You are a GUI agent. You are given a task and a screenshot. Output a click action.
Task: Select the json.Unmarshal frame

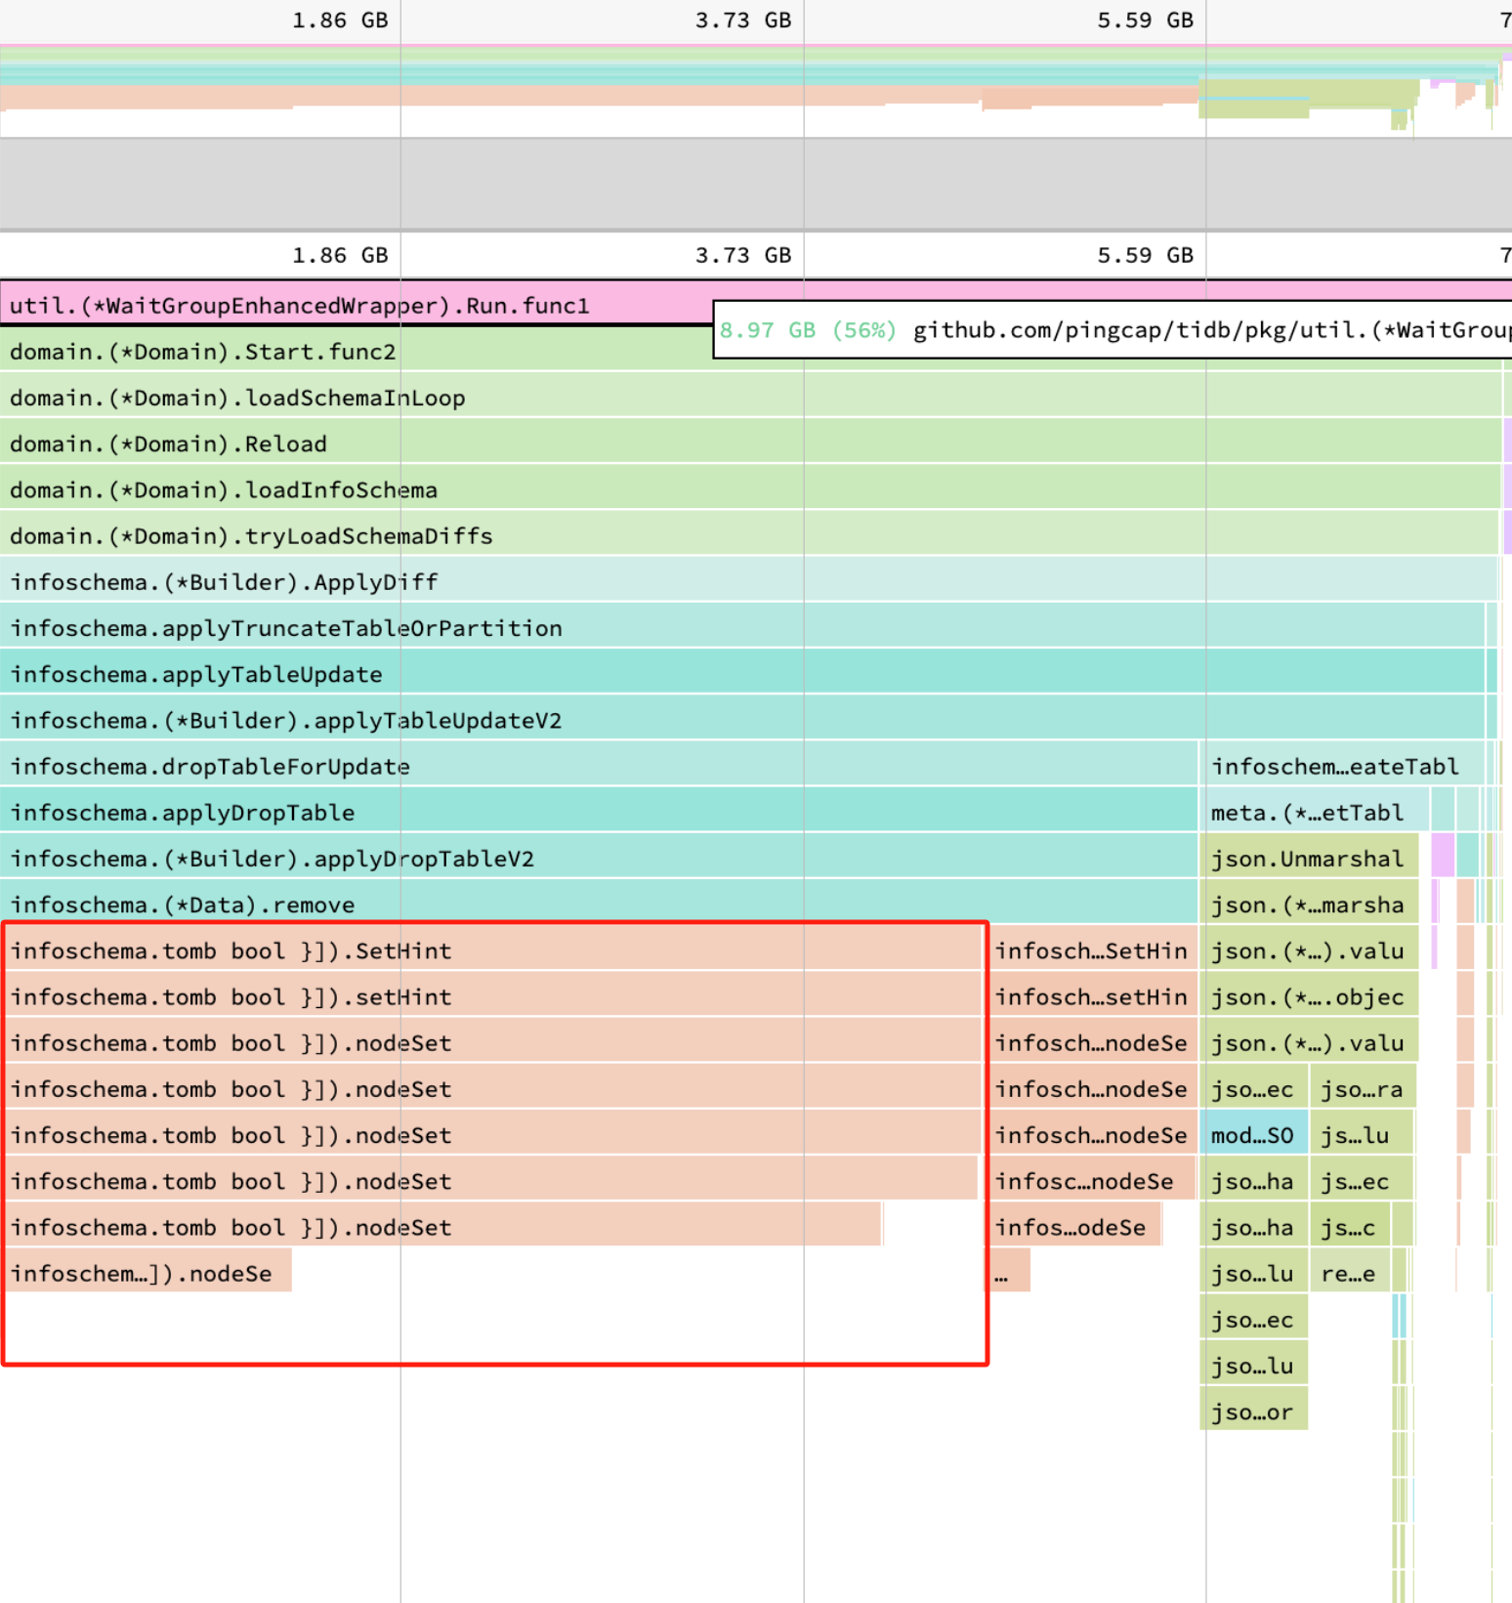pyautogui.click(x=1307, y=859)
